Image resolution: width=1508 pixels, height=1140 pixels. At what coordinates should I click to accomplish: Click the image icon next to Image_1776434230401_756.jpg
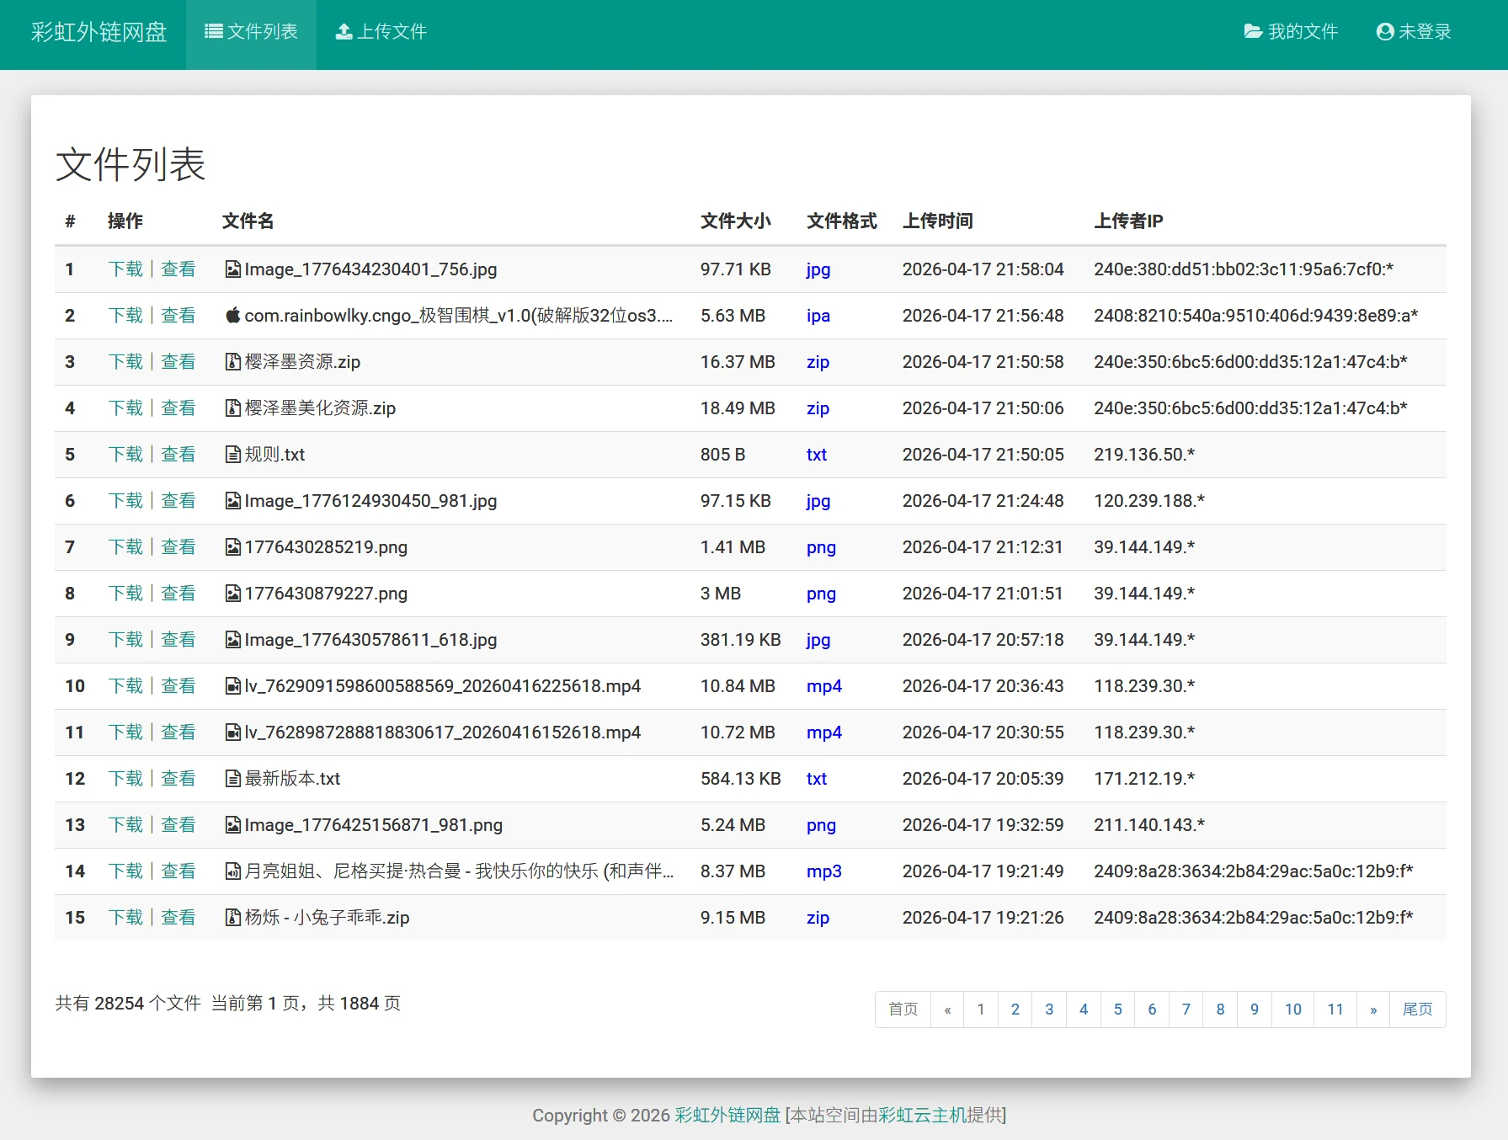pos(233,269)
